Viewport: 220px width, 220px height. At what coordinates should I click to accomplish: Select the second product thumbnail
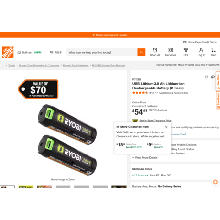pyautogui.click(x=26, y=187)
